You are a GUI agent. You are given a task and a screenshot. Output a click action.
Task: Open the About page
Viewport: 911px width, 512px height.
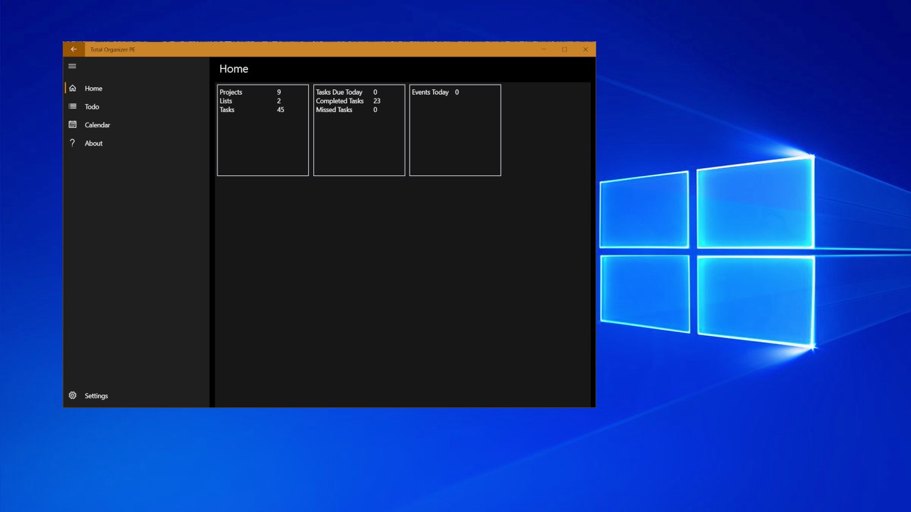pos(137,143)
